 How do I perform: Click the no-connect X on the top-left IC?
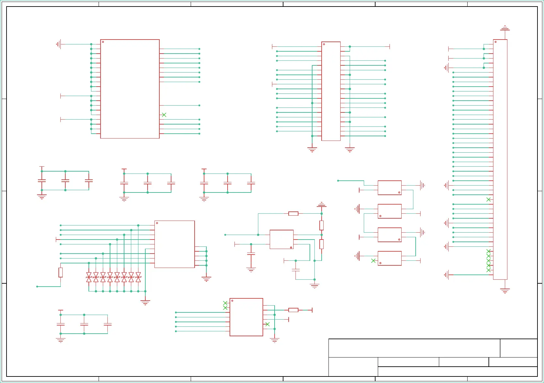point(164,115)
